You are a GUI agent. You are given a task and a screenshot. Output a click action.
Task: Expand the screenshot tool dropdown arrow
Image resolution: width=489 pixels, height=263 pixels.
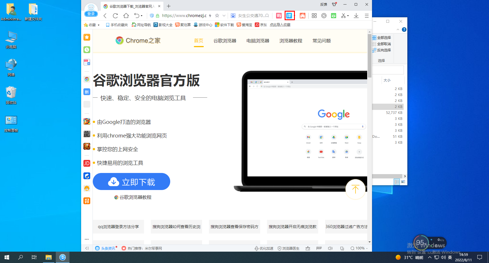pyautogui.click(x=348, y=16)
